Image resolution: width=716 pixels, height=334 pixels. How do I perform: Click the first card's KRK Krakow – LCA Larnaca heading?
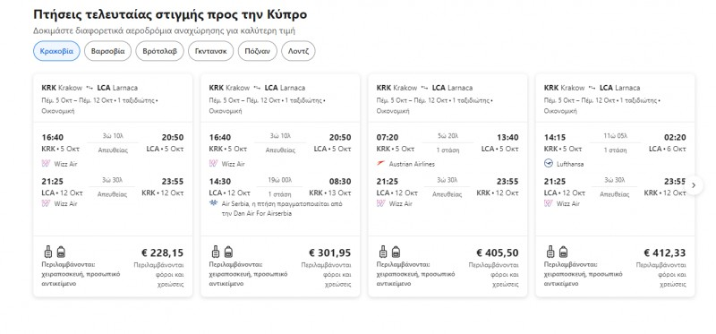coord(89,88)
